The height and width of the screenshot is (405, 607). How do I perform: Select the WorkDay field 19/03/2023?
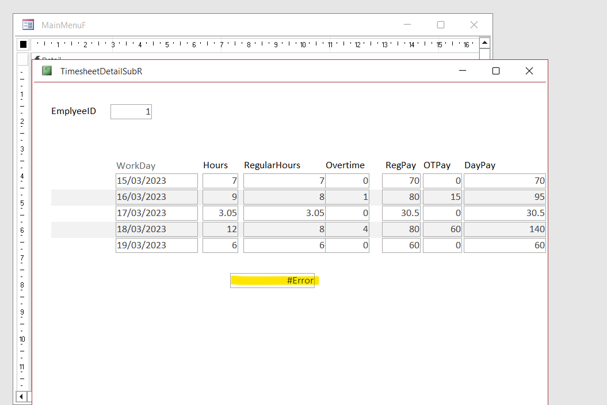(156, 245)
